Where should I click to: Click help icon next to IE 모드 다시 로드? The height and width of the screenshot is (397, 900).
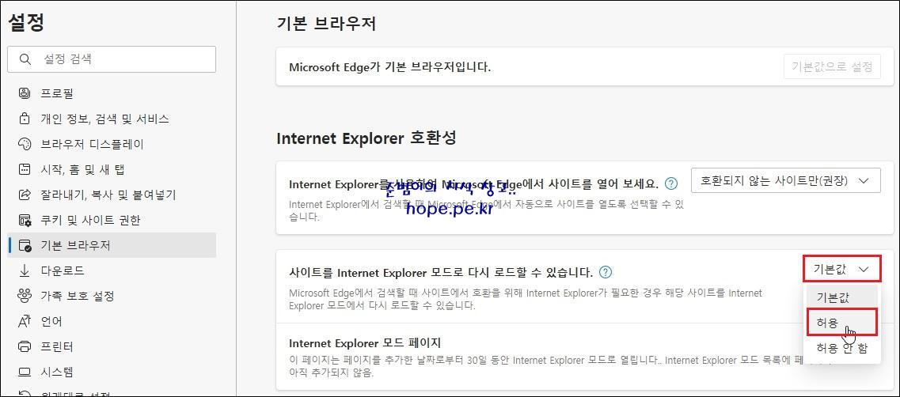(x=605, y=271)
